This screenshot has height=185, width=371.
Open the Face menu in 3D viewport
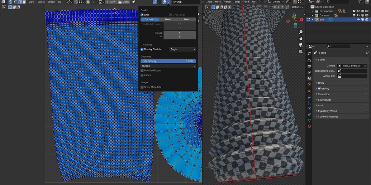pyautogui.click(x=246, y=2)
